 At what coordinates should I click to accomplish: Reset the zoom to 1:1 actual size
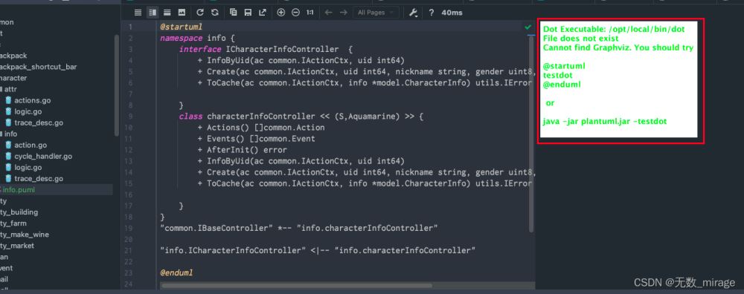(x=310, y=13)
